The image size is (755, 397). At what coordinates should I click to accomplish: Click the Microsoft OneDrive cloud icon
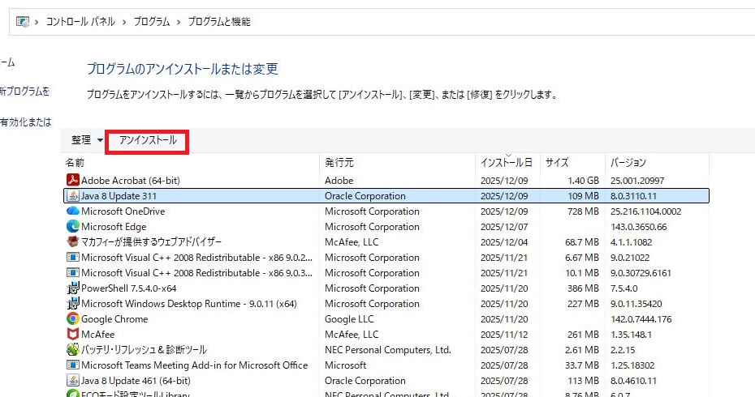[x=72, y=211]
